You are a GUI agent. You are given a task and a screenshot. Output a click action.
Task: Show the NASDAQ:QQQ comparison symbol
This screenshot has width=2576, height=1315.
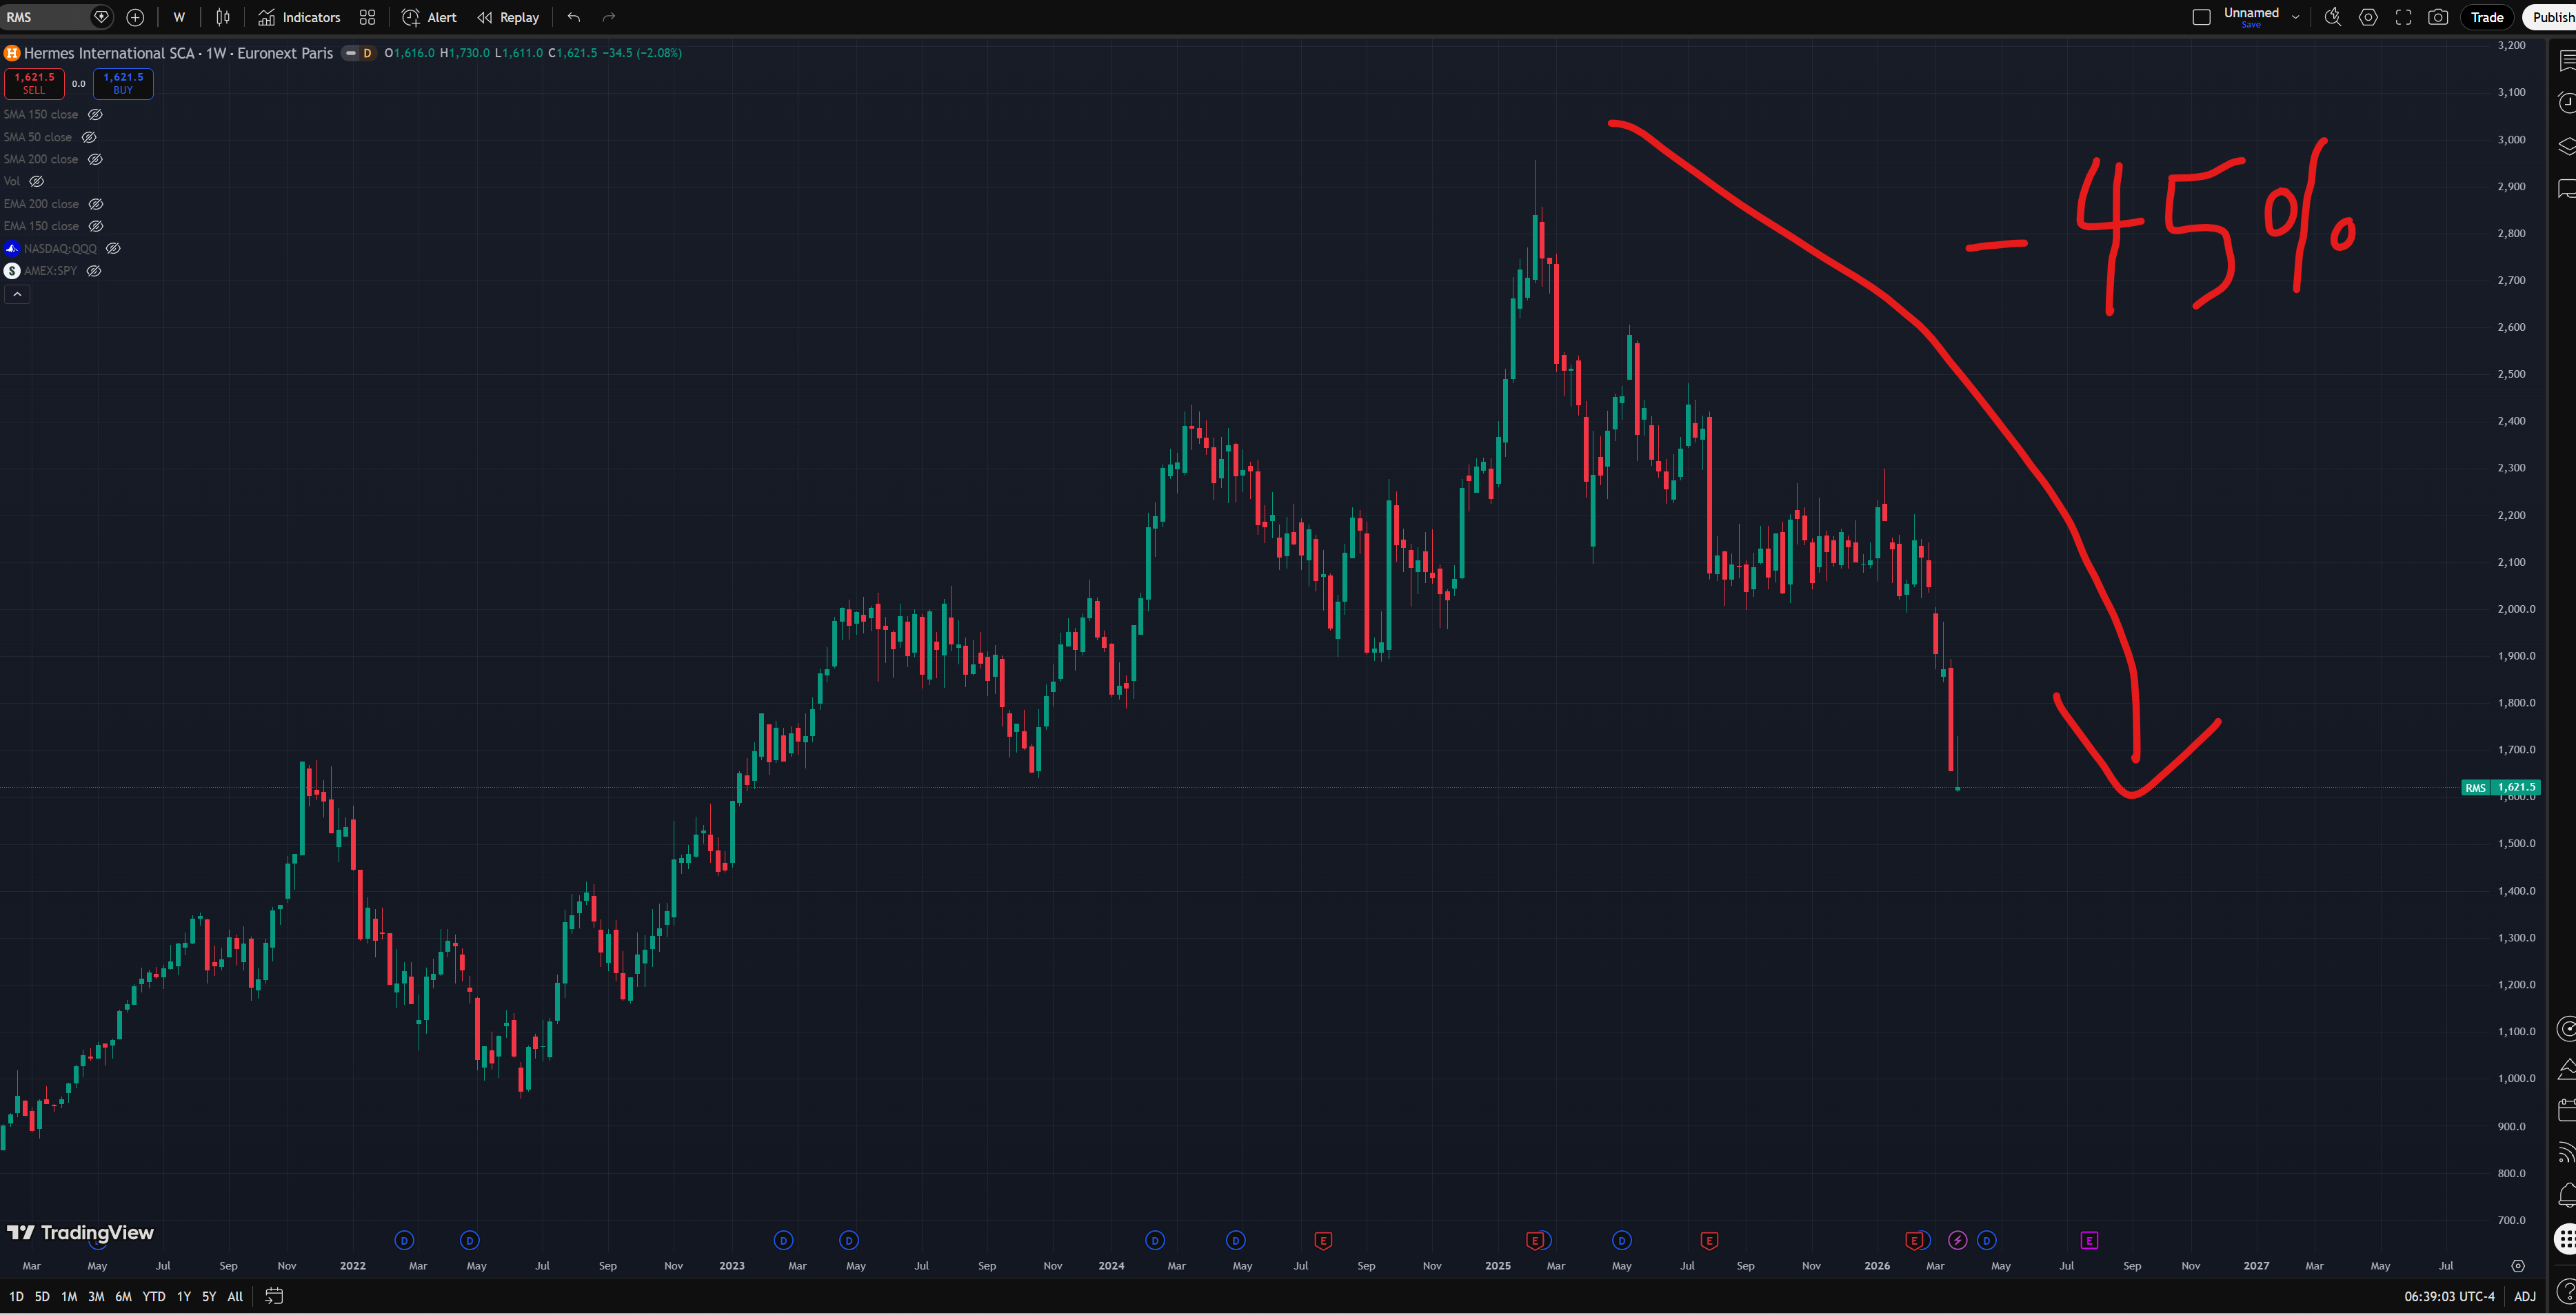point(113,249)
